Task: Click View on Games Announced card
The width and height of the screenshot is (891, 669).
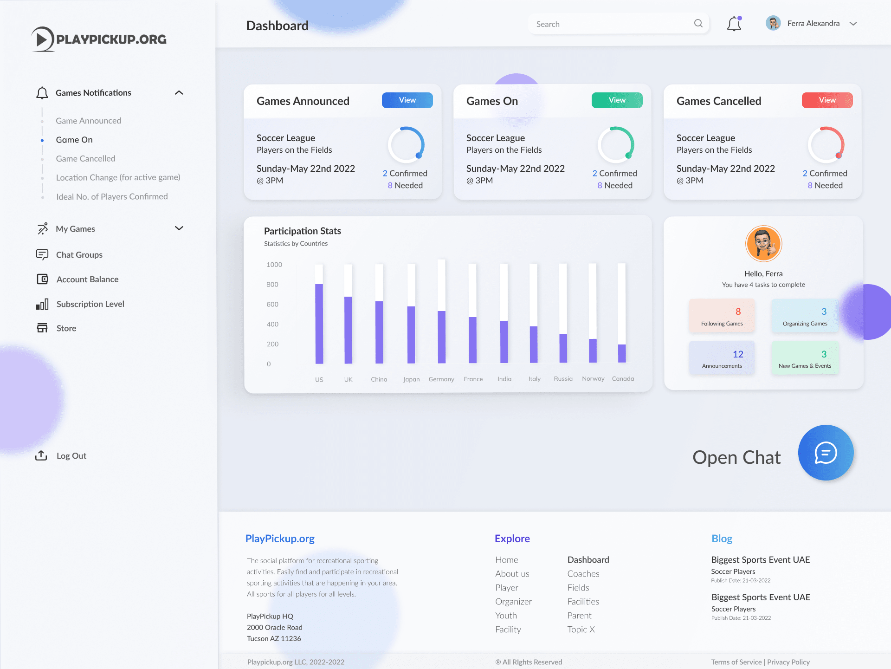Action: (407, 100)
